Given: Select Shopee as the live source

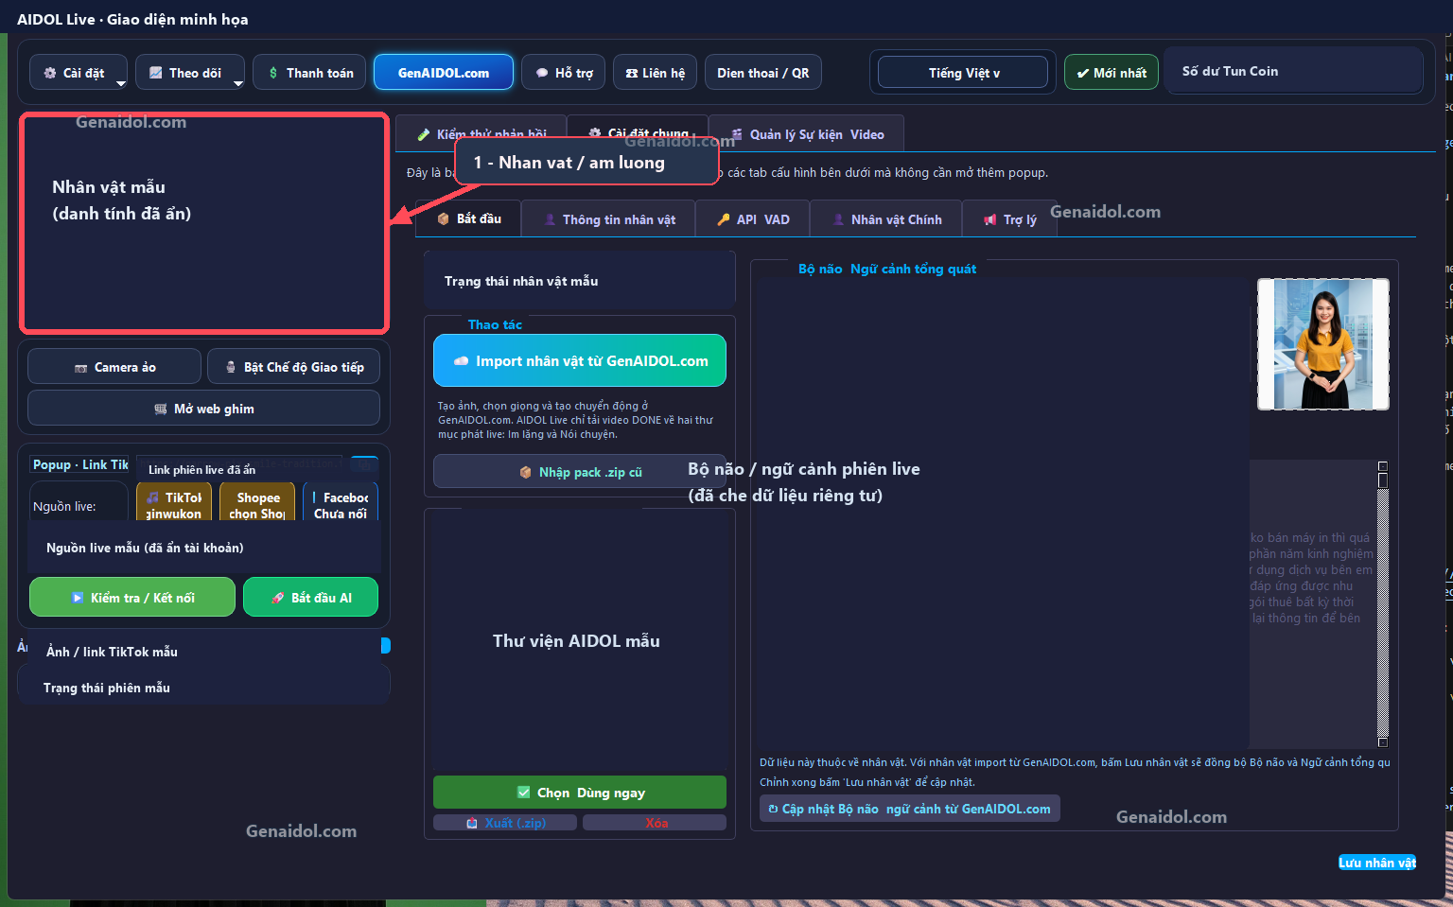Looking at the screenshot, I should [257, 501].
